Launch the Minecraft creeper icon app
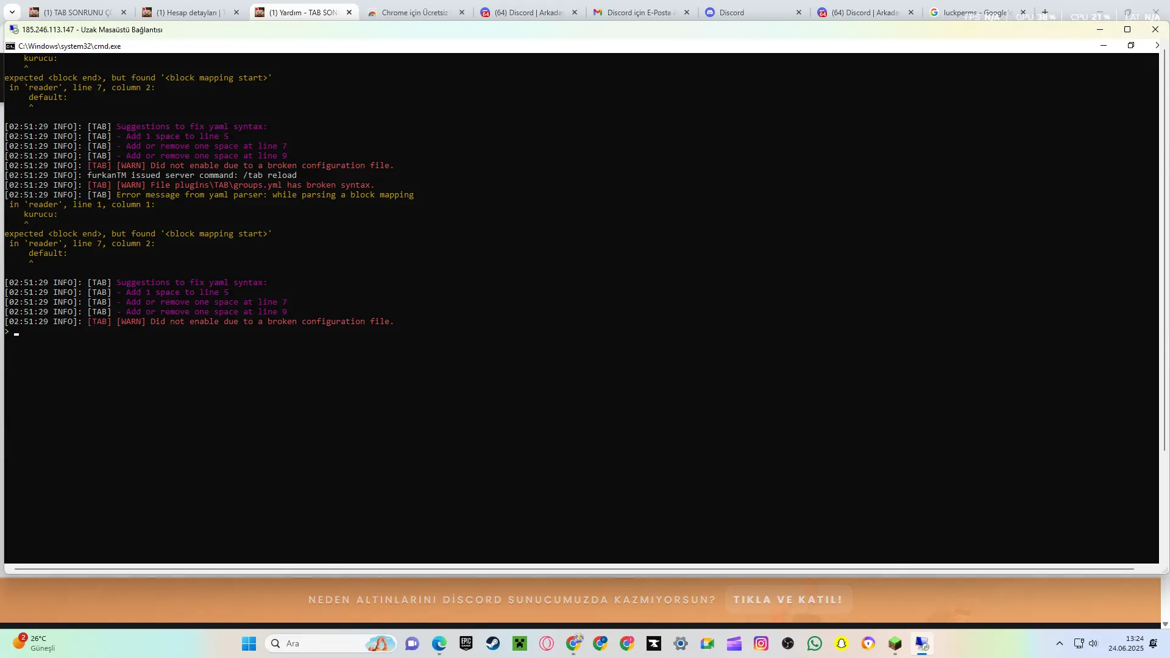 [520, 643]
